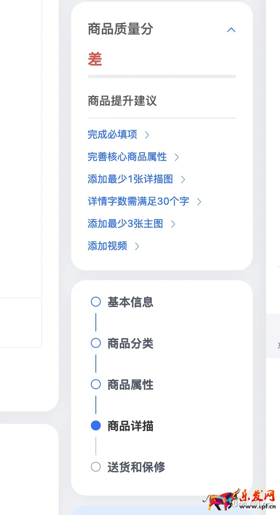Open 添加最少3张主图 suggestion

[125, 224]
